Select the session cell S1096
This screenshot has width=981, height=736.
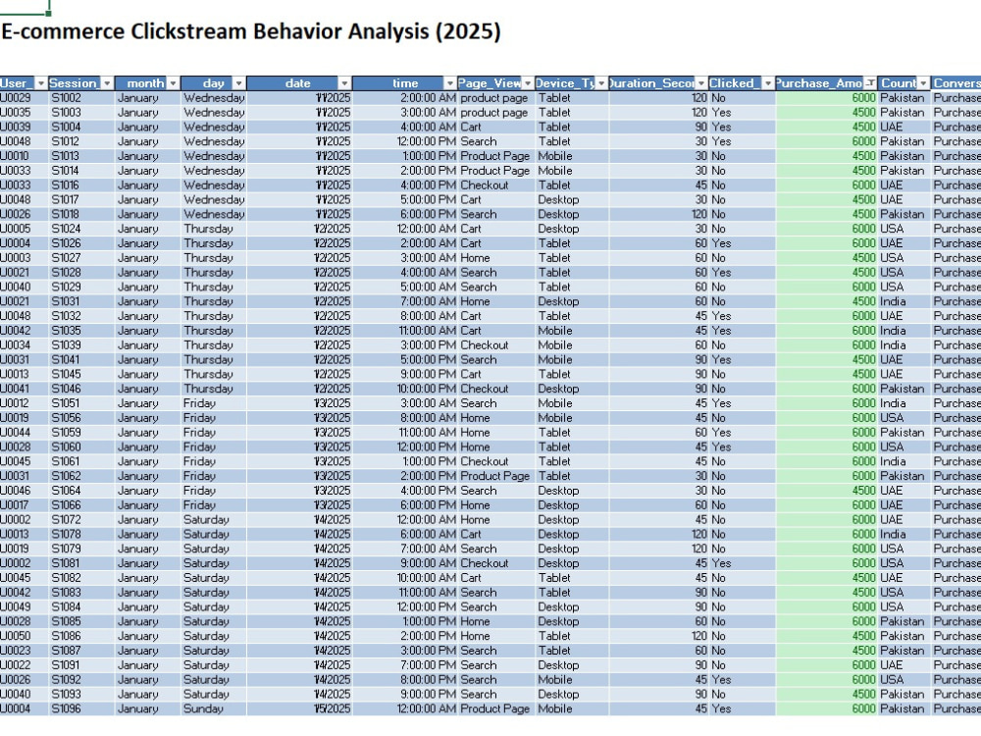(82, 710)
